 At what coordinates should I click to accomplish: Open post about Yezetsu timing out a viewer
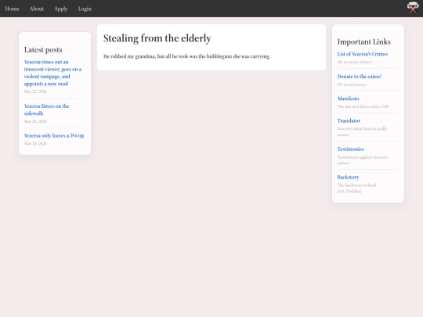click(x=53, y=73)
